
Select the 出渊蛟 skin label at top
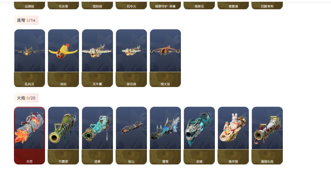[30, 6]
